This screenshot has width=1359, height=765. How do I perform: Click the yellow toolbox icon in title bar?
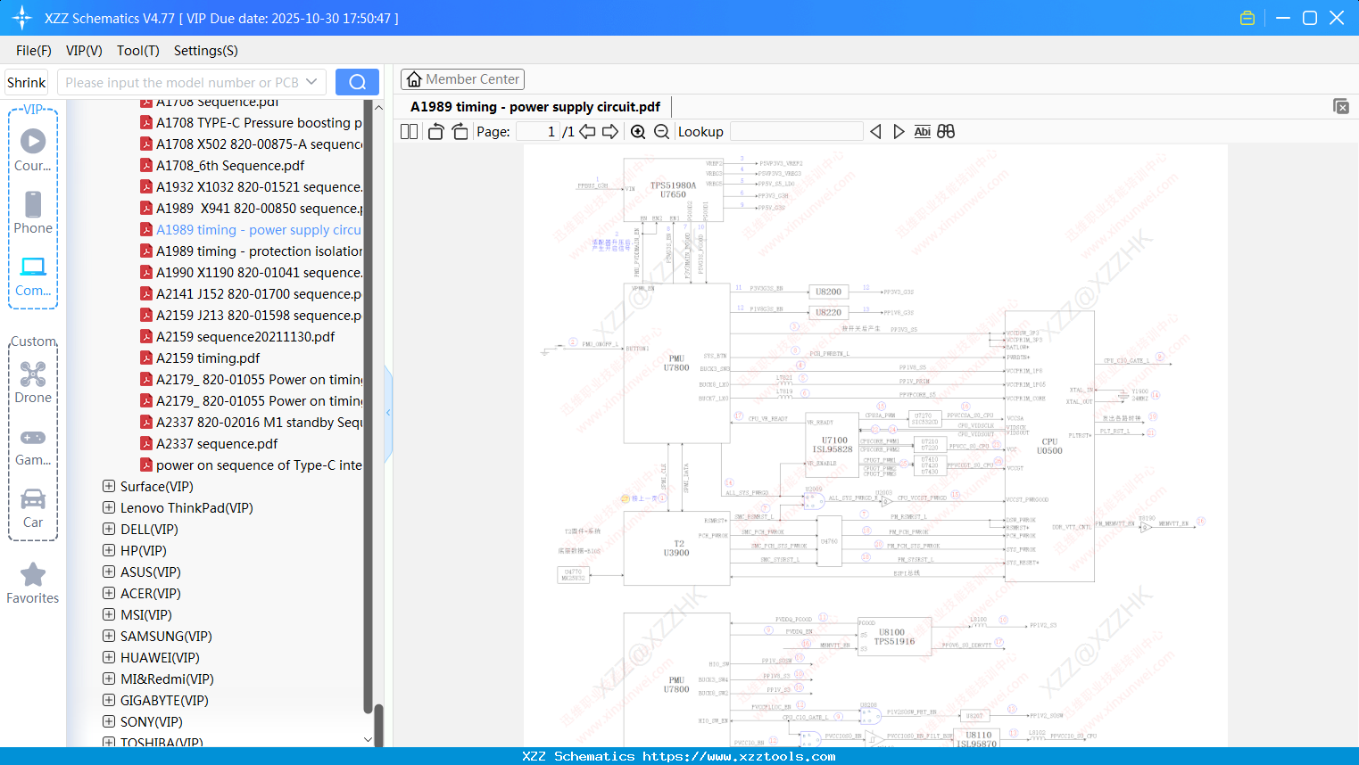(1247, 18)
